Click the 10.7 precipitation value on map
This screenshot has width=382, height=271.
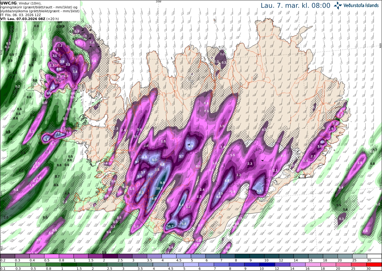170,227
